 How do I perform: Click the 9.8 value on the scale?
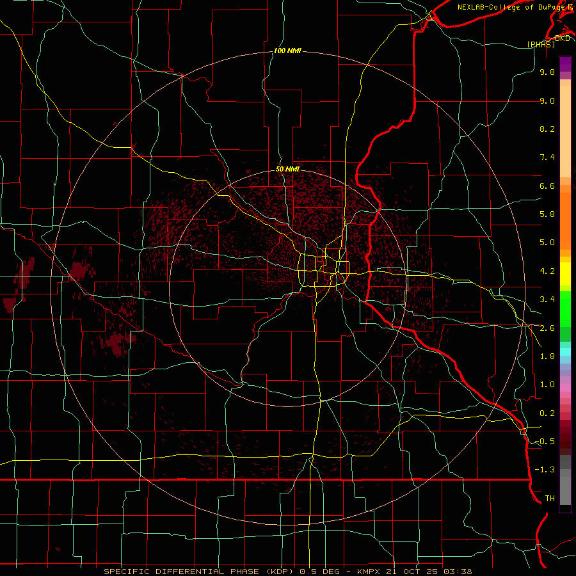(x=547, y=72)
